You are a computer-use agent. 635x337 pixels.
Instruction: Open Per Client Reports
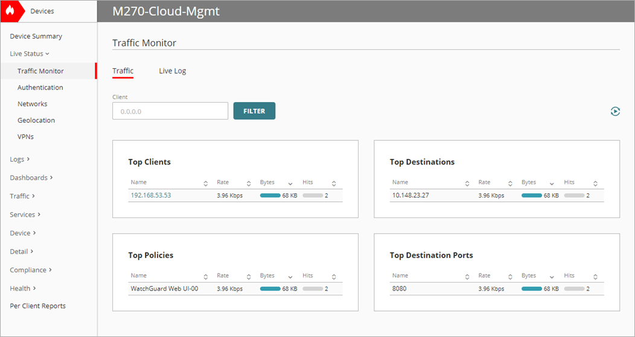37,306
